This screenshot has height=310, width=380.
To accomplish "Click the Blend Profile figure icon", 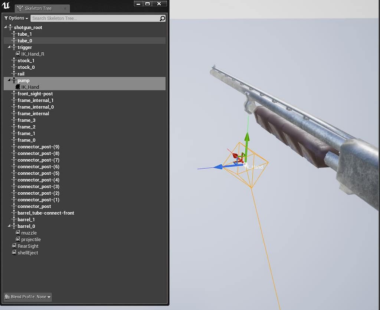I will point(7,297).
